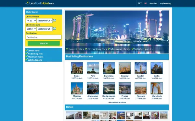
Task: Click the Barcelona destination thumbnail
Action: coord(109,68)
